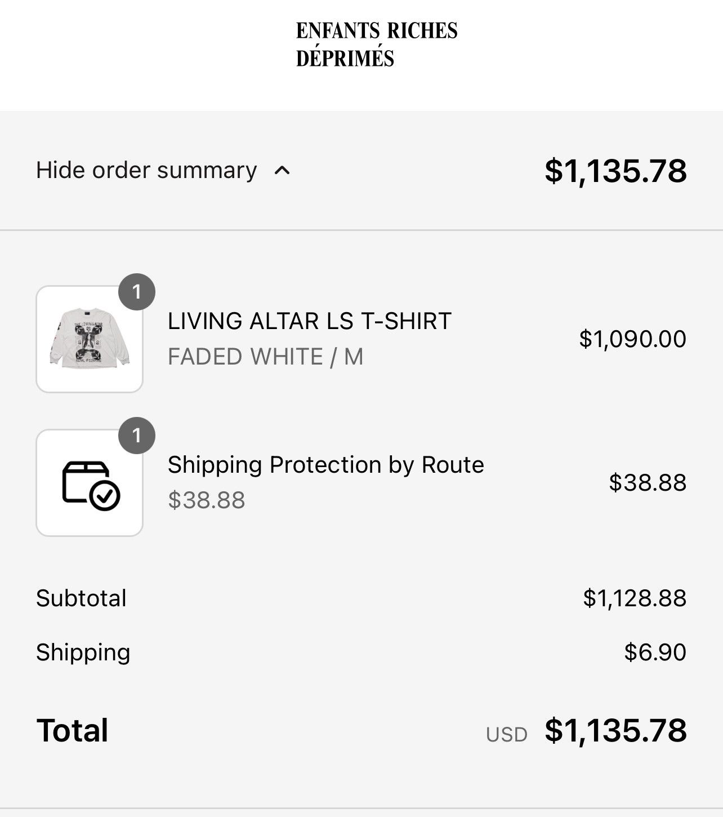Viewport: 723px width, 817px height.
Task: Click Hide order summary text
Action: tap(146, 170)
